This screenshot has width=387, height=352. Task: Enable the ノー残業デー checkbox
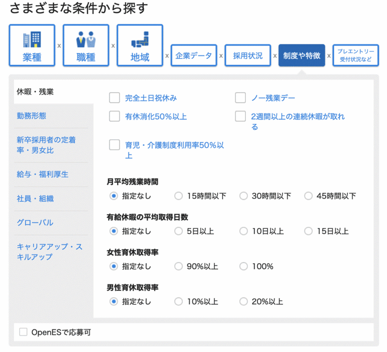point(240,98)
